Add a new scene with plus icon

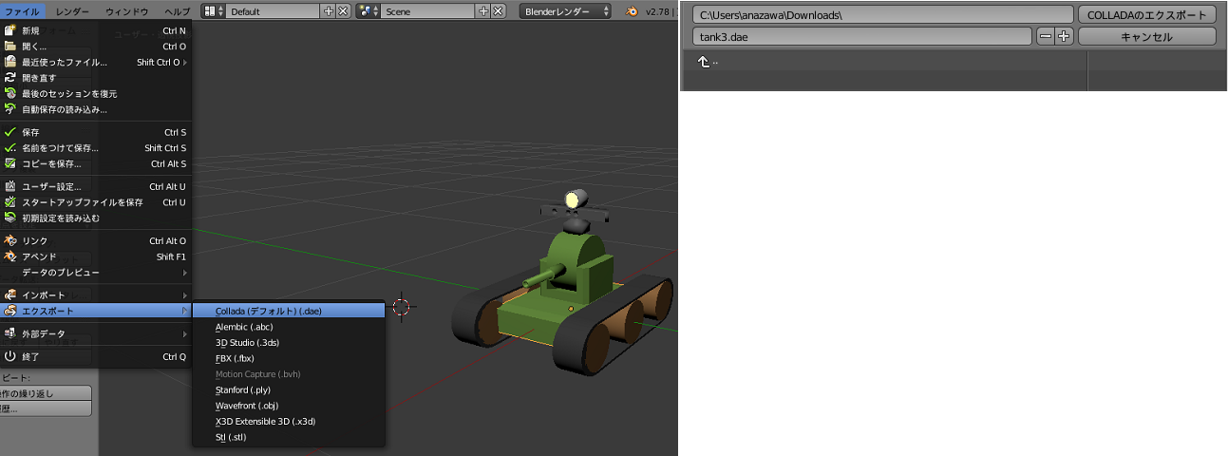click(483, 11)
